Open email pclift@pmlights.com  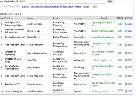point(102,60)
